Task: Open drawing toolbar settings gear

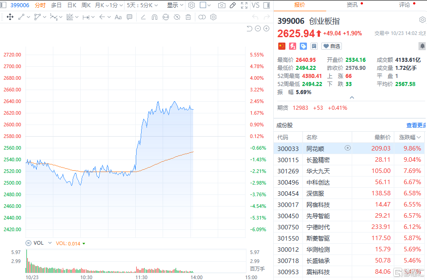Action: coord(213,17)
